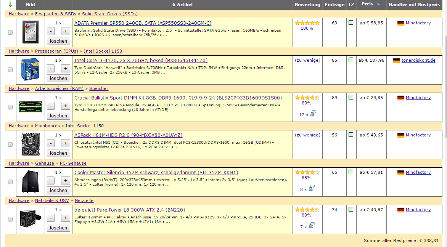Open ASRock mainboard thumbnail

click(30, 144)
